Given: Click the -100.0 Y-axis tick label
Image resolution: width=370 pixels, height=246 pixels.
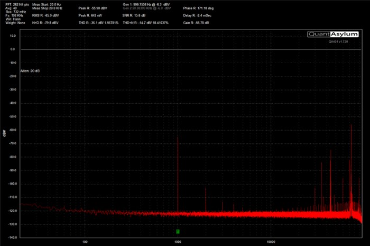Looking at the screenshot, I should pyautogui.click(x=12, y=184).
